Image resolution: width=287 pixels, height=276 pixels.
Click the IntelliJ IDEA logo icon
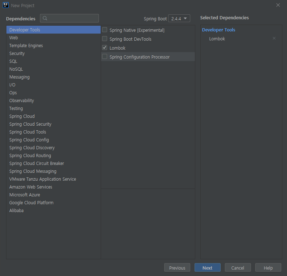[6, 5]
